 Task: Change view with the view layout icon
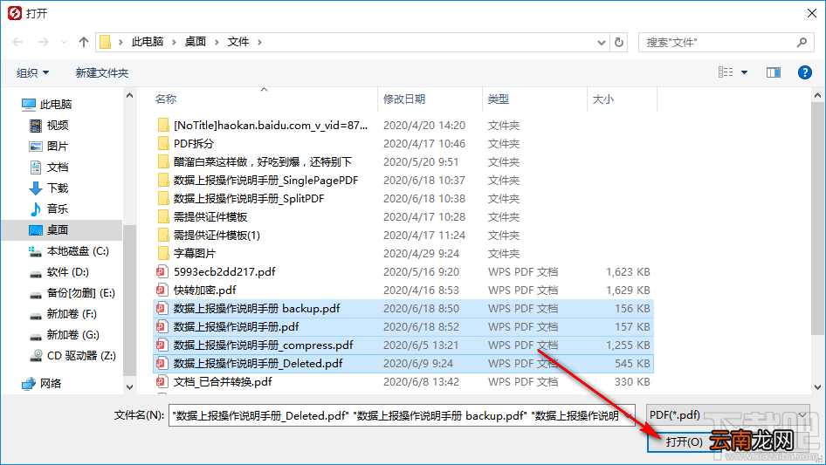(x=726, y=72)
